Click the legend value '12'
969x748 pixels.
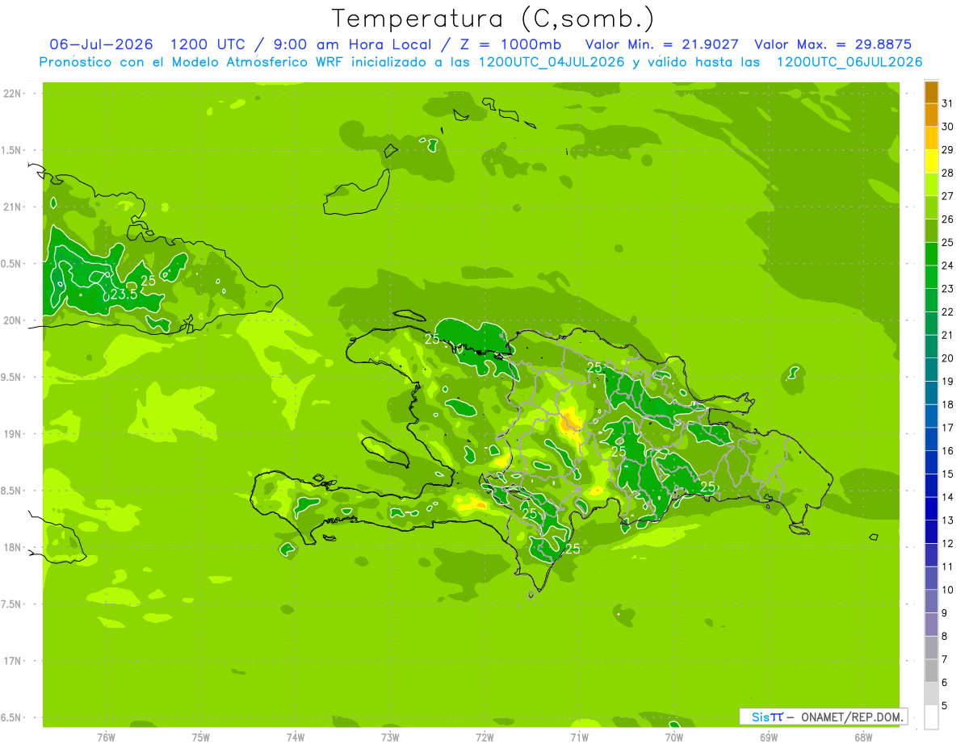[x=947, y=543]
